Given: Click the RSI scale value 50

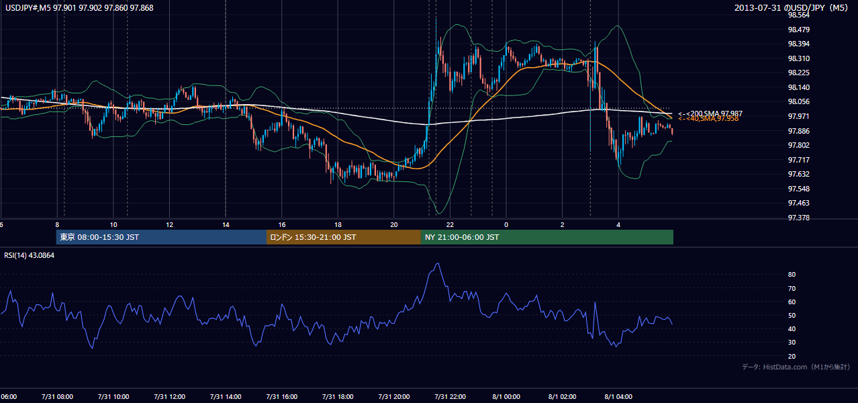Looking at the screenshot, I should (x=792, y=316).
